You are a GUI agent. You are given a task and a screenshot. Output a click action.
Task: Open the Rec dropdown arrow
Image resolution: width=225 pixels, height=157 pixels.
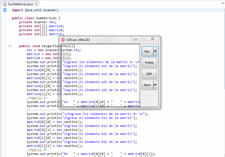click(x=155, y=51)
